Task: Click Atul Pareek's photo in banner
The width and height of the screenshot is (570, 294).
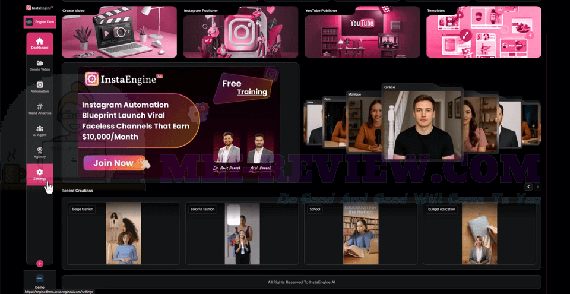Action: tap(260, 148)
